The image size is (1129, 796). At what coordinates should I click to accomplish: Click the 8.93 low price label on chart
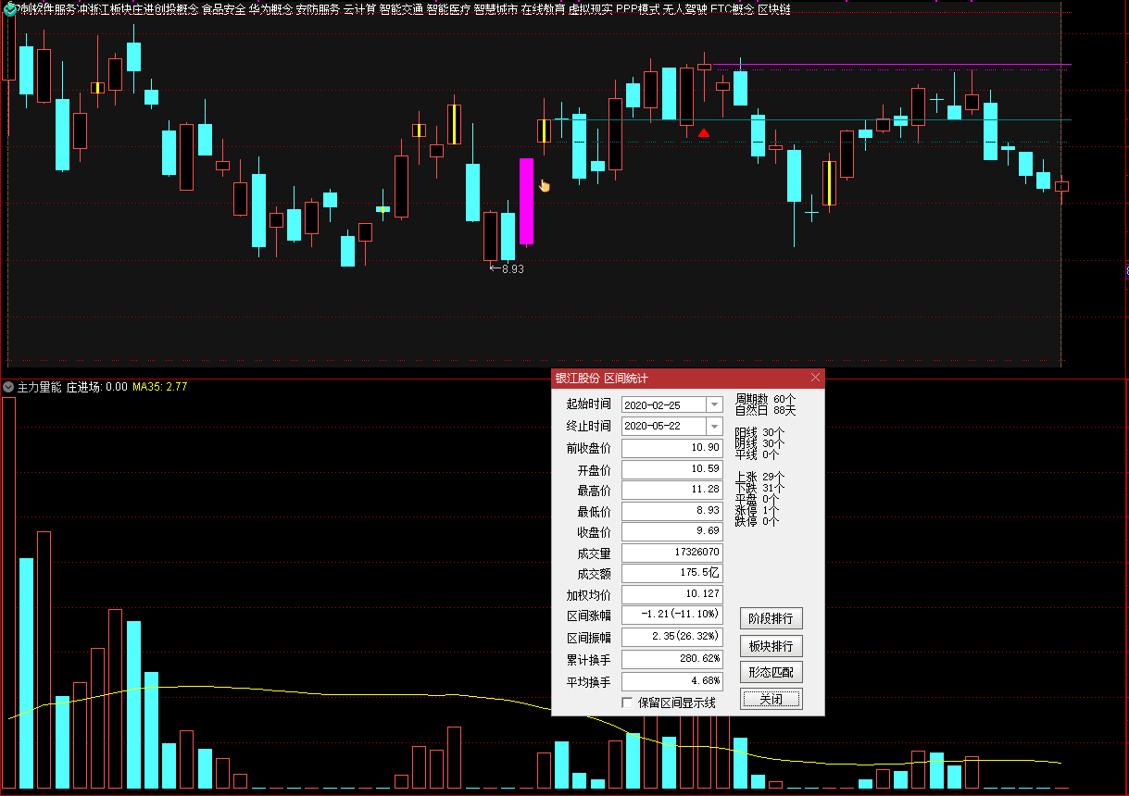click(x=513, y=269)
